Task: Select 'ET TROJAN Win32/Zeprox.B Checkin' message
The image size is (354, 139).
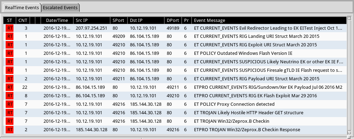Action: 232,121
